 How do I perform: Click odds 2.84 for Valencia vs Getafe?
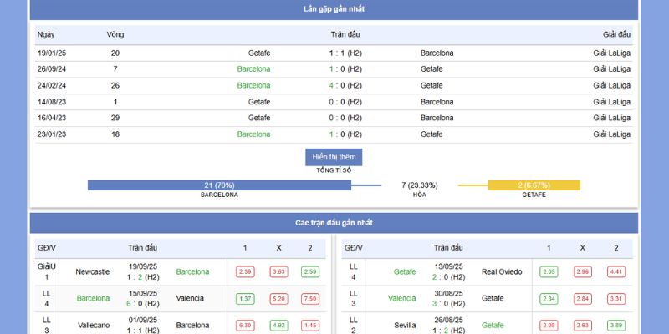(x=582, y=299)
